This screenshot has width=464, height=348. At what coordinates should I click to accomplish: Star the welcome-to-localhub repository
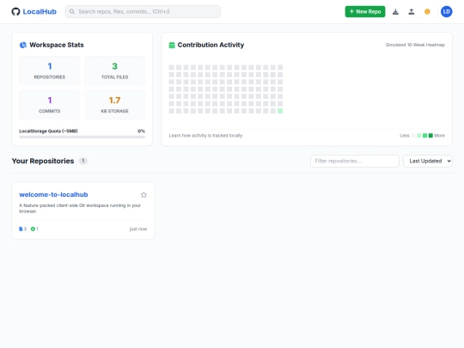(143, 195)
